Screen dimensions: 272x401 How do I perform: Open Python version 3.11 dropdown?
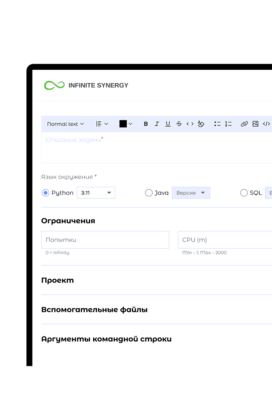point(96,193)
